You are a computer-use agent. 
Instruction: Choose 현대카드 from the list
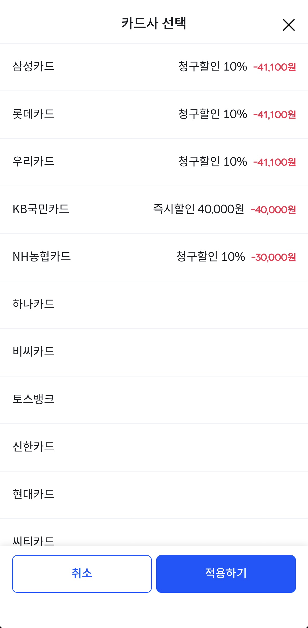point(33,494)
